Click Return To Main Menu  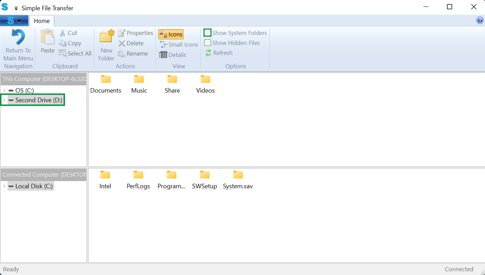[x=17, y=44]
